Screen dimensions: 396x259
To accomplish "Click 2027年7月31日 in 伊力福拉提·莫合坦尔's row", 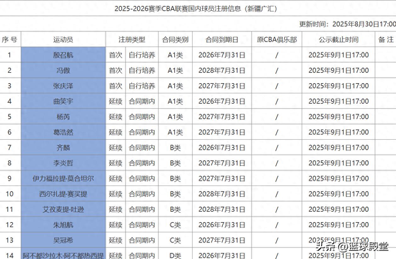I will 222,179.
